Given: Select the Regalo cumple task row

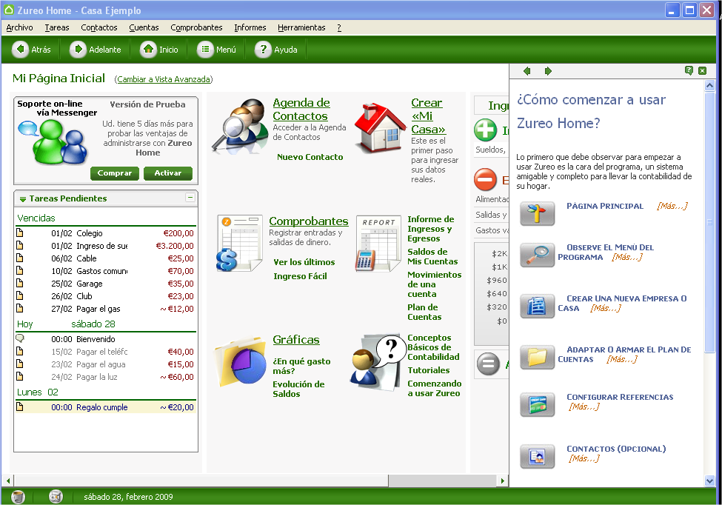Looking at the screenshot, I should point(105,407).
